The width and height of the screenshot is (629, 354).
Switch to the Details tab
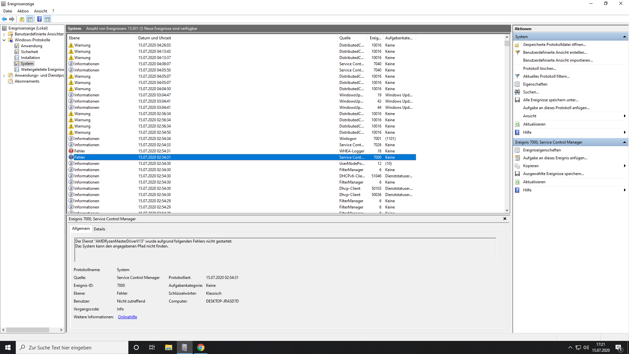pos(99,229)
